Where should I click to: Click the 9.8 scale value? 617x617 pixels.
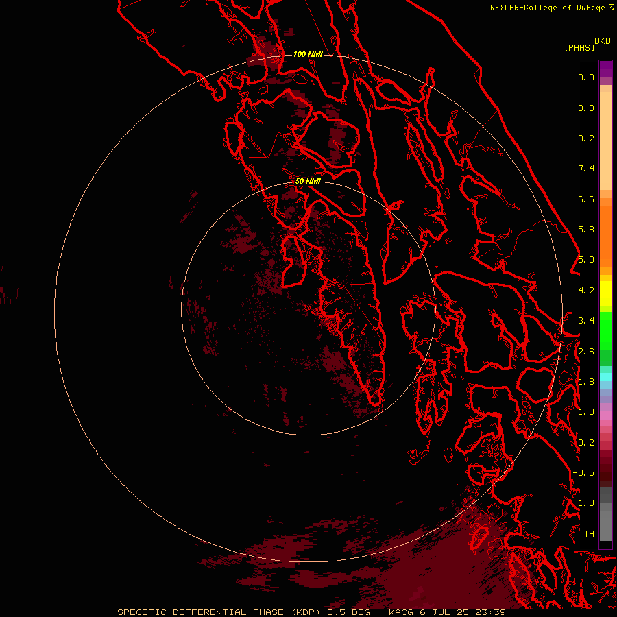point(586,77)
